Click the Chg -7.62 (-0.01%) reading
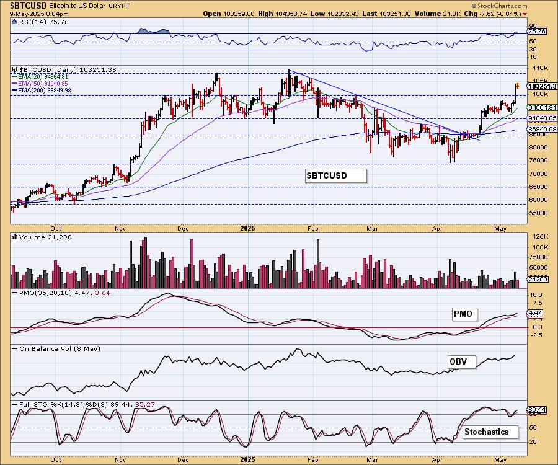This screenshot has height=465, width=558. click(493, 14)
